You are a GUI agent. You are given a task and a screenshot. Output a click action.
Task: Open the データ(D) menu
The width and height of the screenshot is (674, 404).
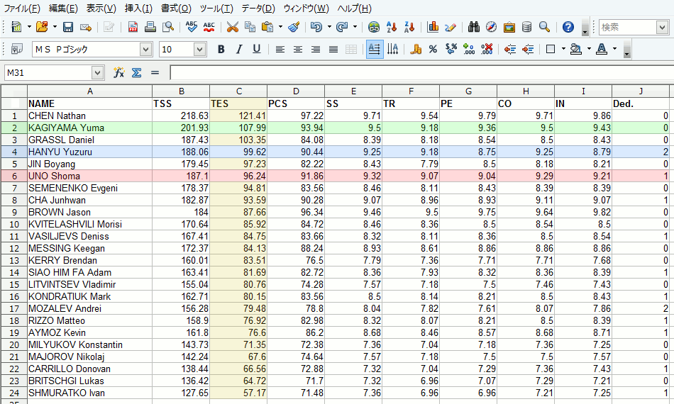[258, 9]
